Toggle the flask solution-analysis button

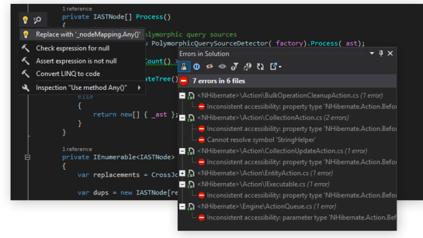(184, 67)
